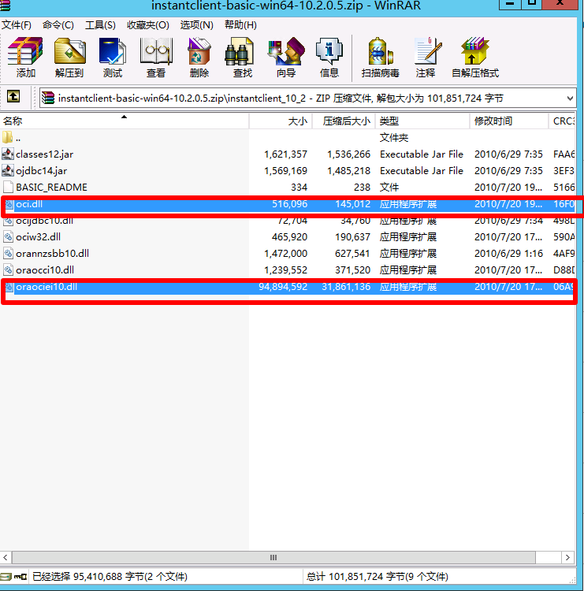Click the oraocci10.dll file icon

click(x=9, y=269)
